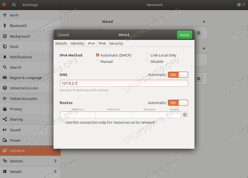Select Link-Local Only method

[x=161, y=55]
